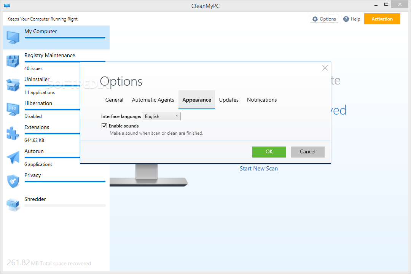411x274 pixels.
Task: Click the Help question mark icon
Action: [346, 19]
